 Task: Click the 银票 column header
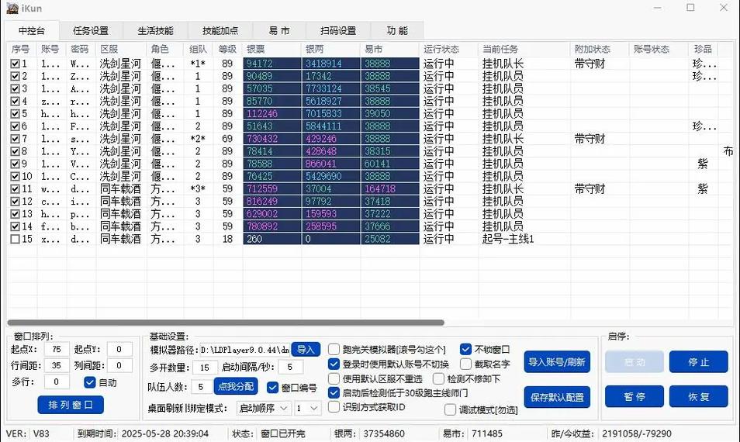[271, 49]
